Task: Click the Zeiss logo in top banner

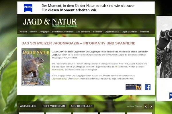Action: coord(28,8)
